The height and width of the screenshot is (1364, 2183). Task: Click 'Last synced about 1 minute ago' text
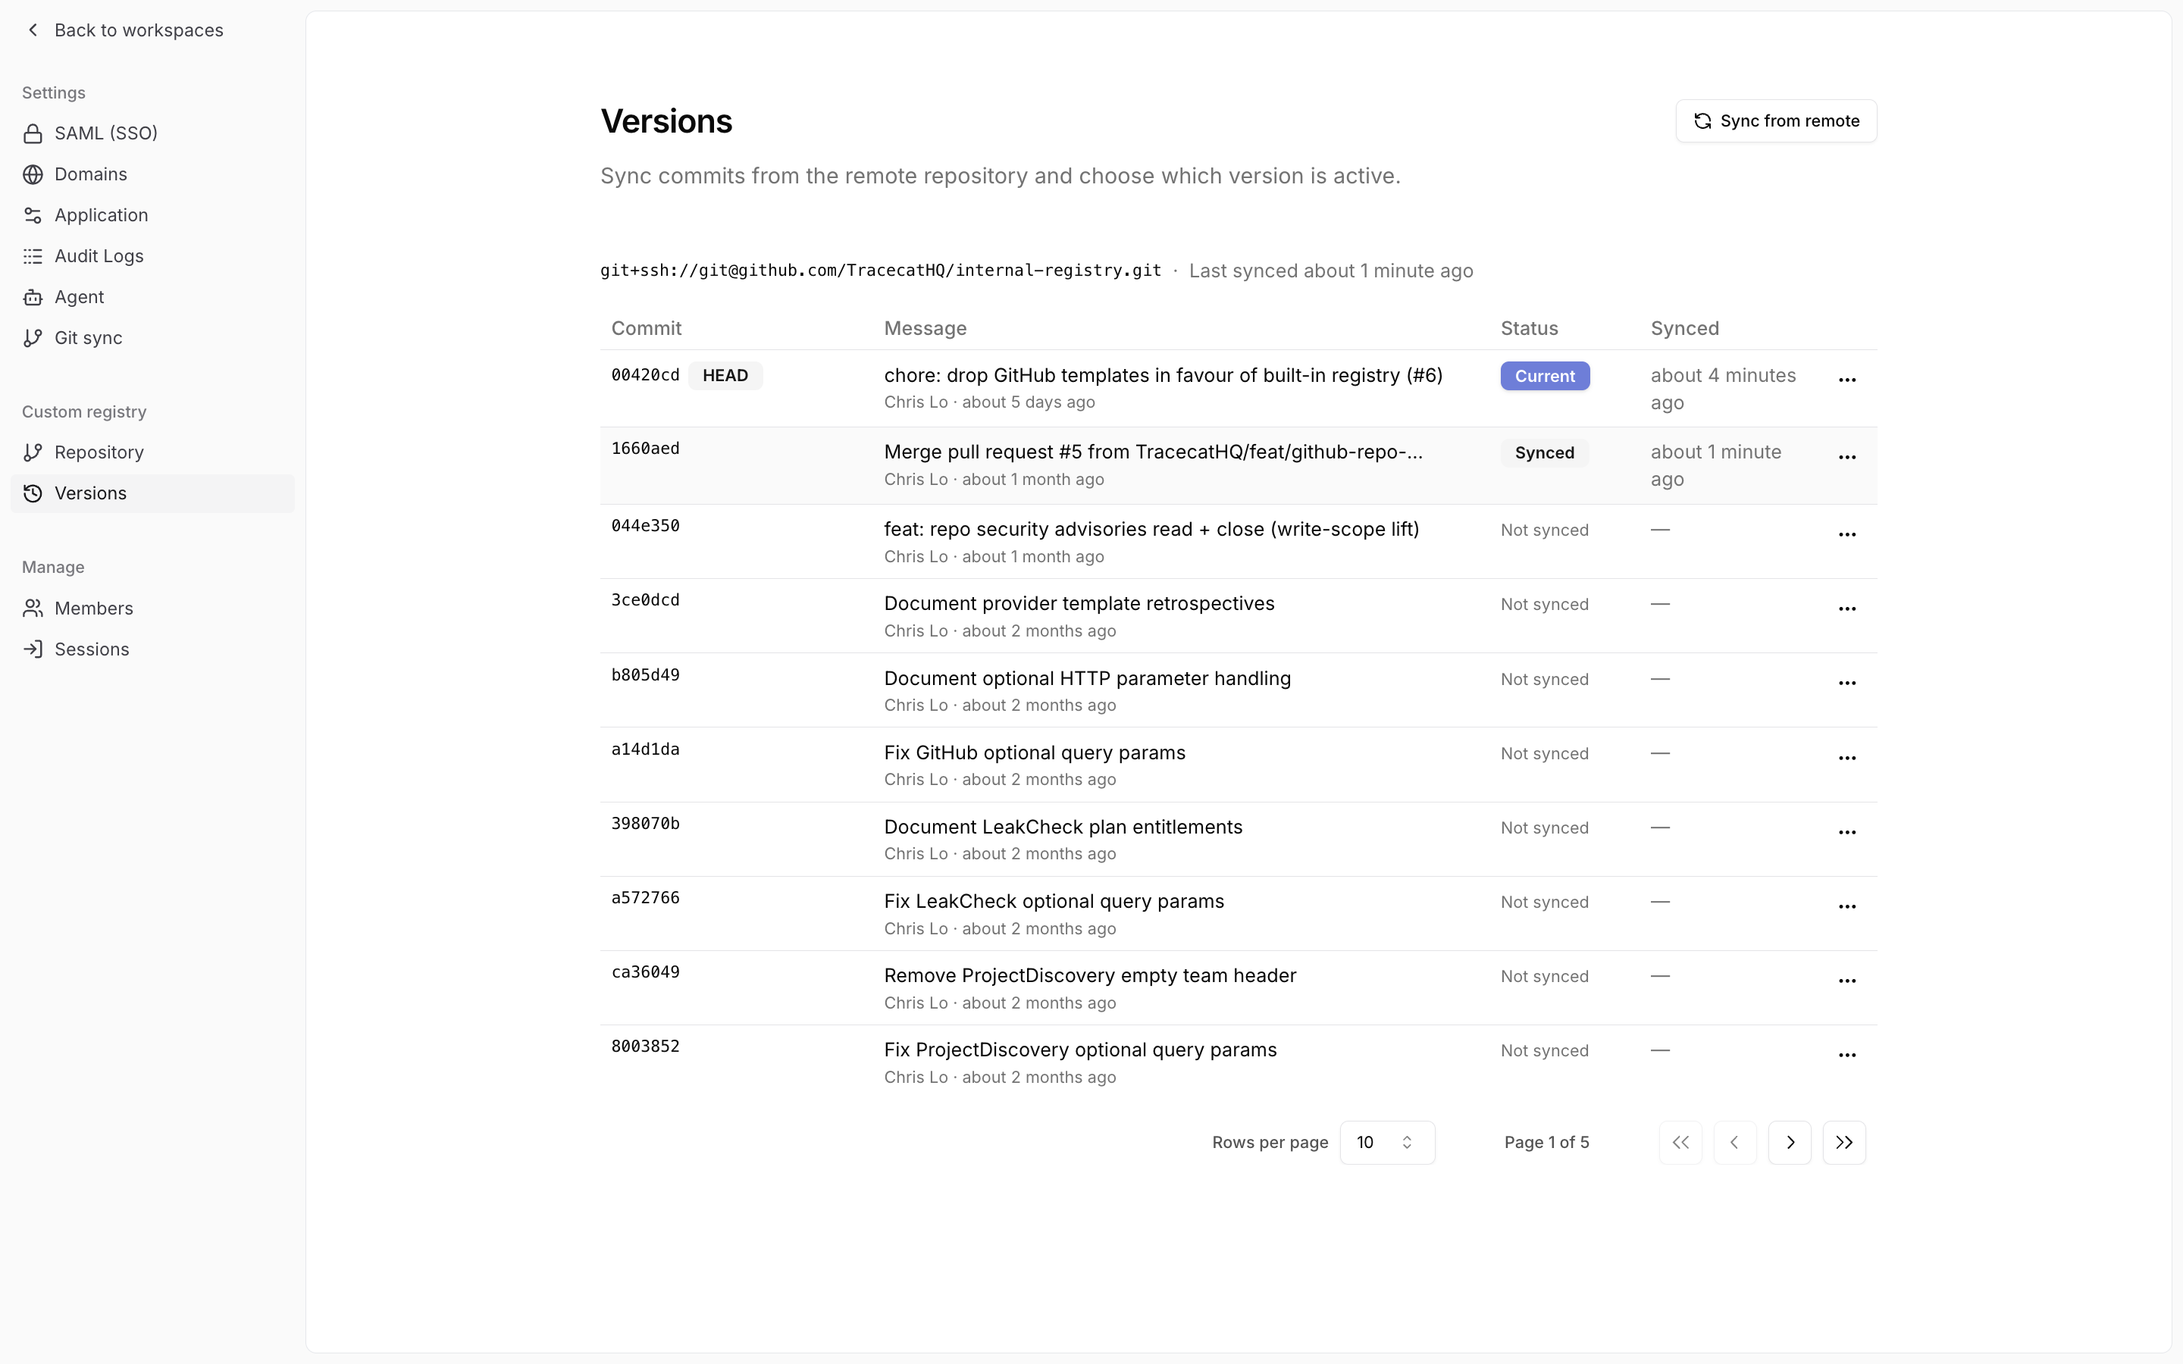tap(1330, 271)
